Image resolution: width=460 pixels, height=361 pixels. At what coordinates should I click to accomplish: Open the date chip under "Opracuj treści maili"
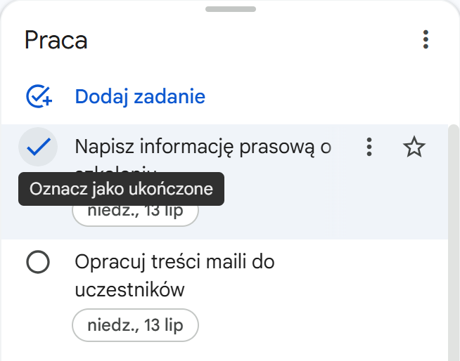[135, 325]
